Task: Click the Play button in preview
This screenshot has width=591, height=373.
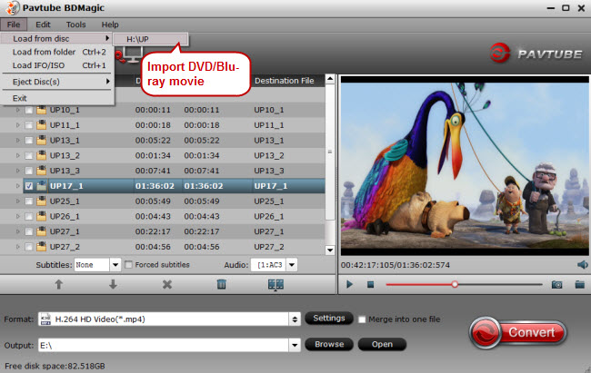Action: tap(349, 284)
